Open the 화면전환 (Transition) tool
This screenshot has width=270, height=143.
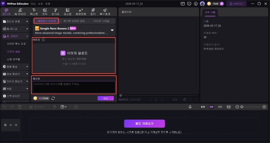point(81,12)
